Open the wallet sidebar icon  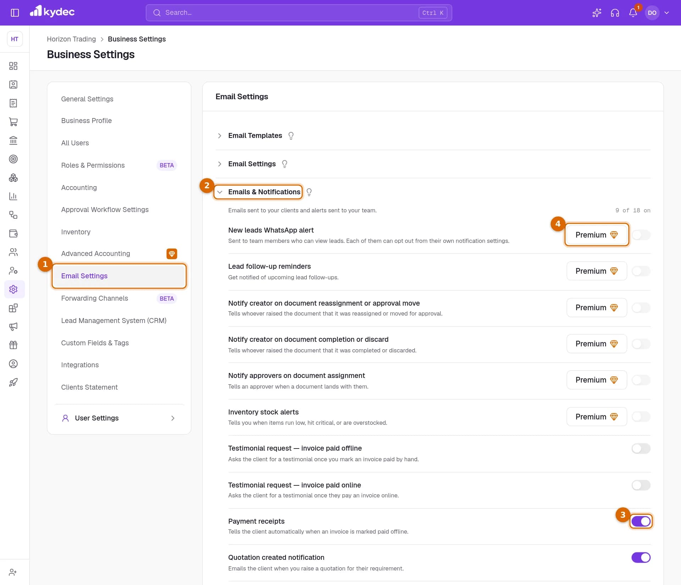coord(13,233)
